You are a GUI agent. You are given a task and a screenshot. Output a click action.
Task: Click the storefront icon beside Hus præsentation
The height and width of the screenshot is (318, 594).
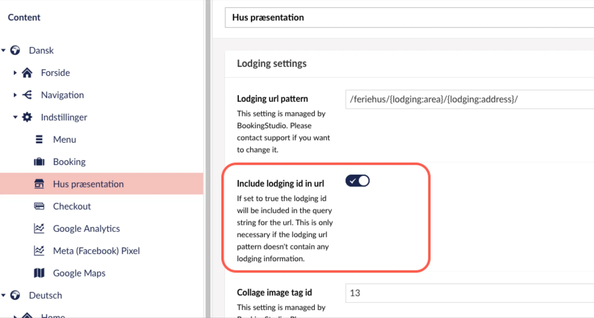(39, 184)
